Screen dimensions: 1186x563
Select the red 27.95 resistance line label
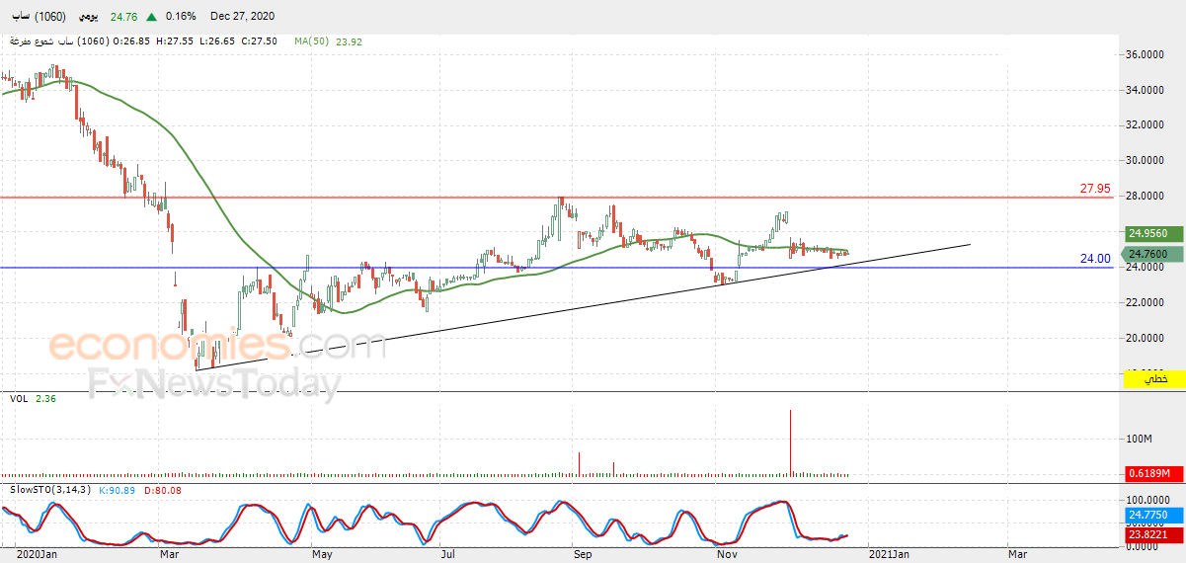(x=1095, y=188)
